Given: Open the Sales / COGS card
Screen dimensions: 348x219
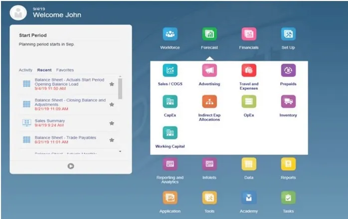Looking at the screenshot, I should coord(170,71).
